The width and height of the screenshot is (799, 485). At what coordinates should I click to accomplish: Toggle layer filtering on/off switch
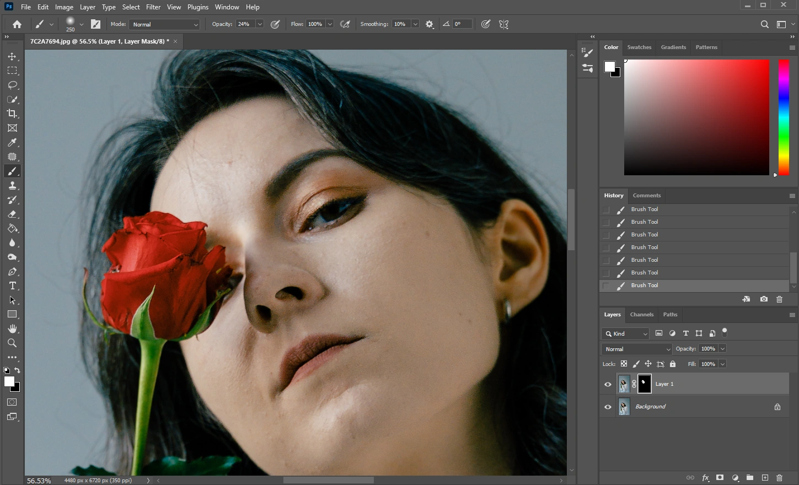(725, 332)
